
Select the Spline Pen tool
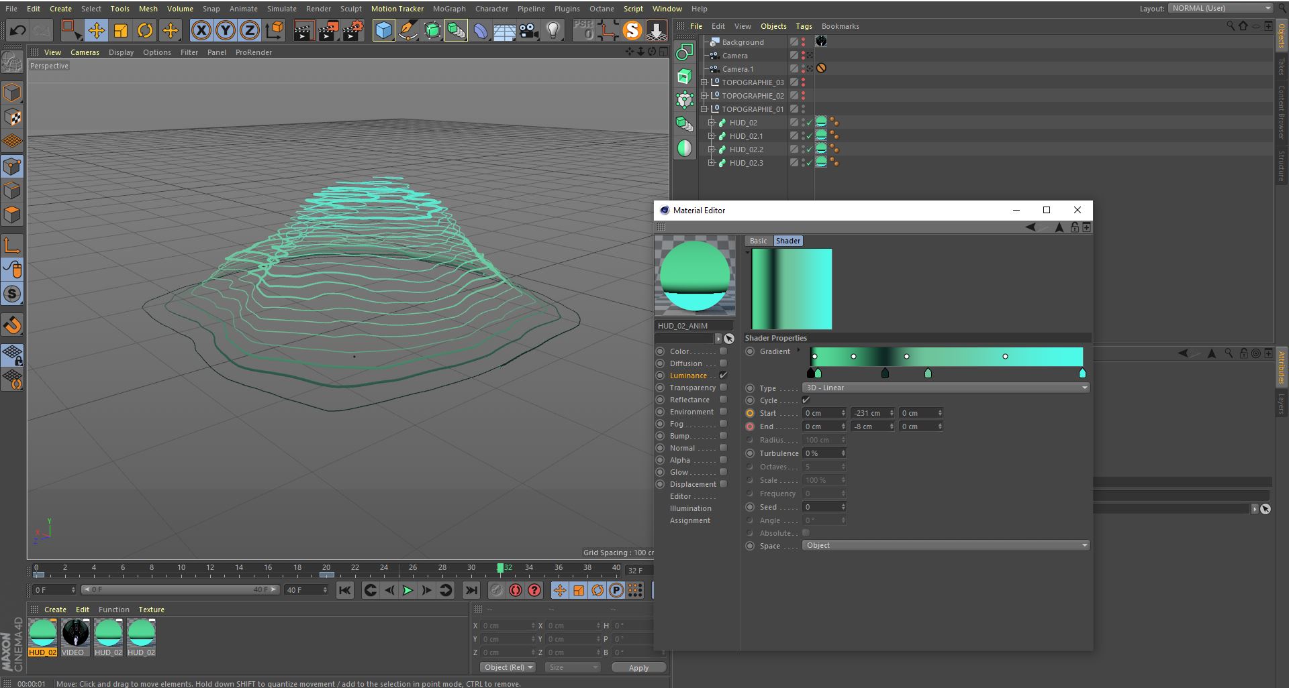click(x=408, y=30)
